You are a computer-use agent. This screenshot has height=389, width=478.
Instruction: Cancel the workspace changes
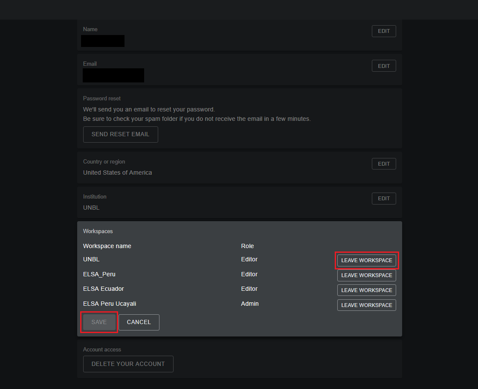(x=139, y=322)
